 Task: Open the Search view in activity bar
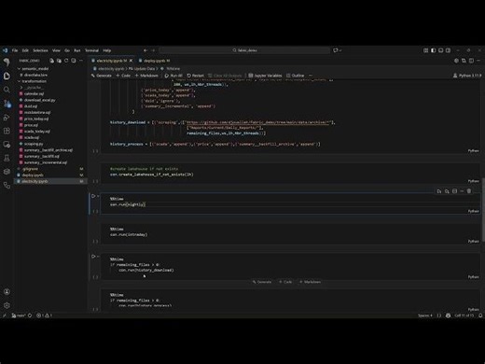click(x=7, y=90)
